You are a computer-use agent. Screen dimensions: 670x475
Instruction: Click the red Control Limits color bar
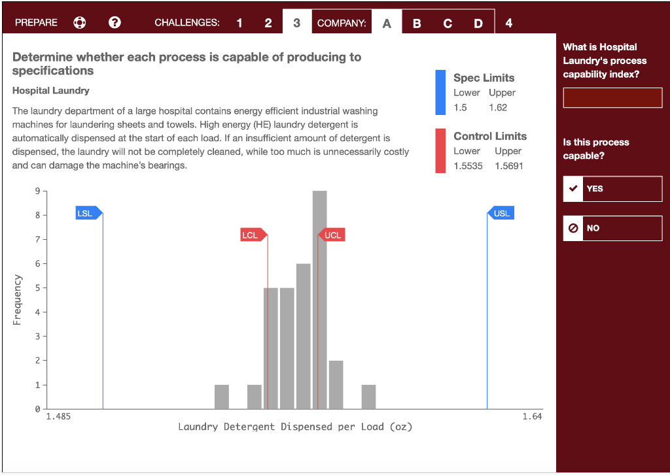pyautogui.click(x=440, y=151)
